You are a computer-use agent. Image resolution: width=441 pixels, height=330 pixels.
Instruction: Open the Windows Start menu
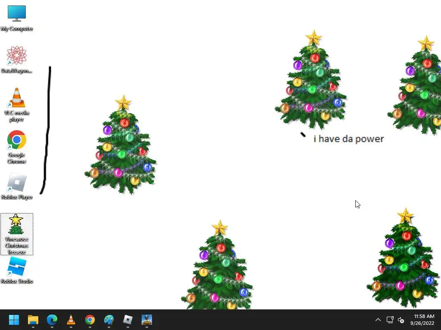point(14,320)
